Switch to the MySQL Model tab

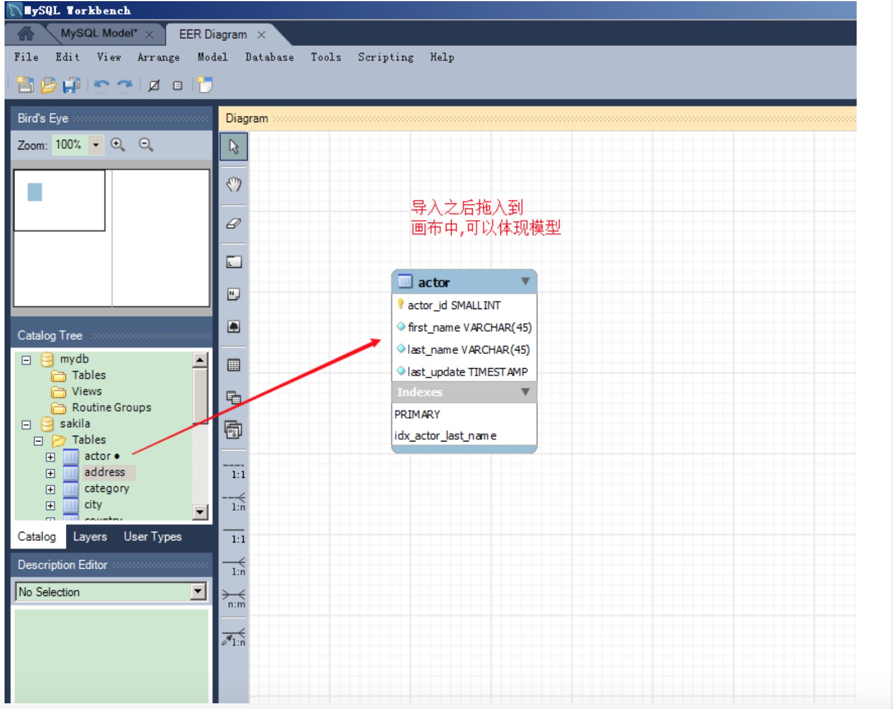pos(99,34)
